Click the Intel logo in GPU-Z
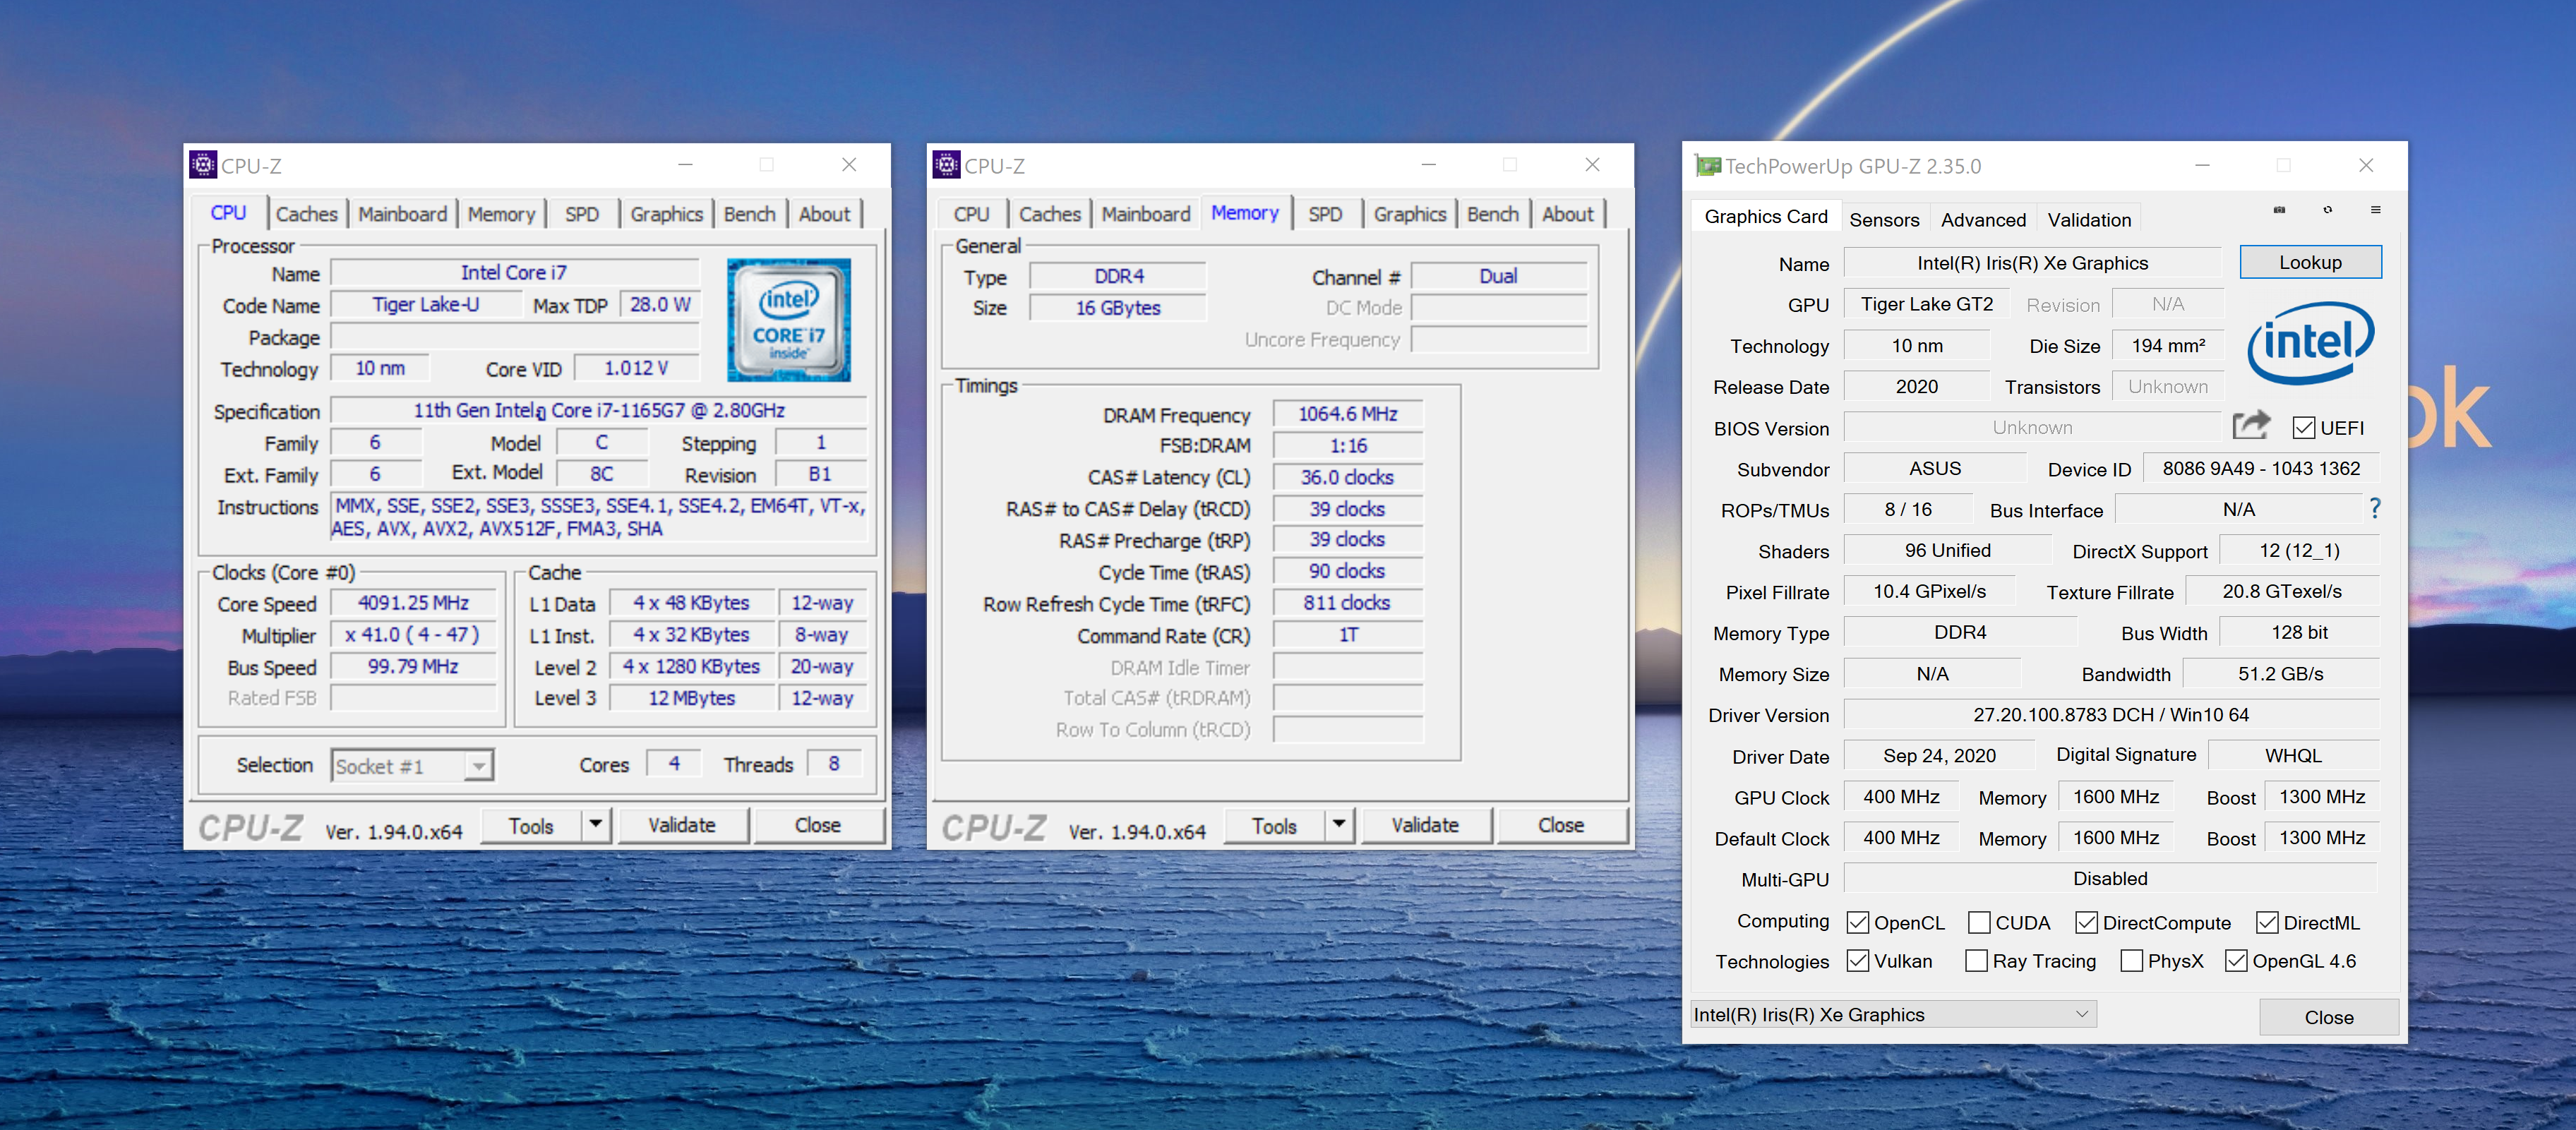 click(2310, 344)
